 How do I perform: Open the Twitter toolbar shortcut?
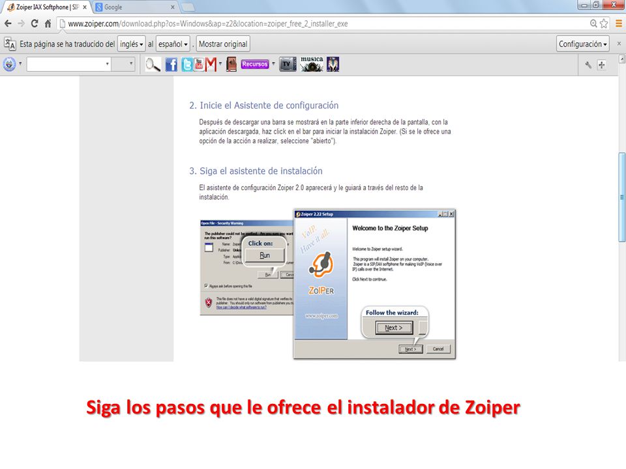click(x=186, y=64)
